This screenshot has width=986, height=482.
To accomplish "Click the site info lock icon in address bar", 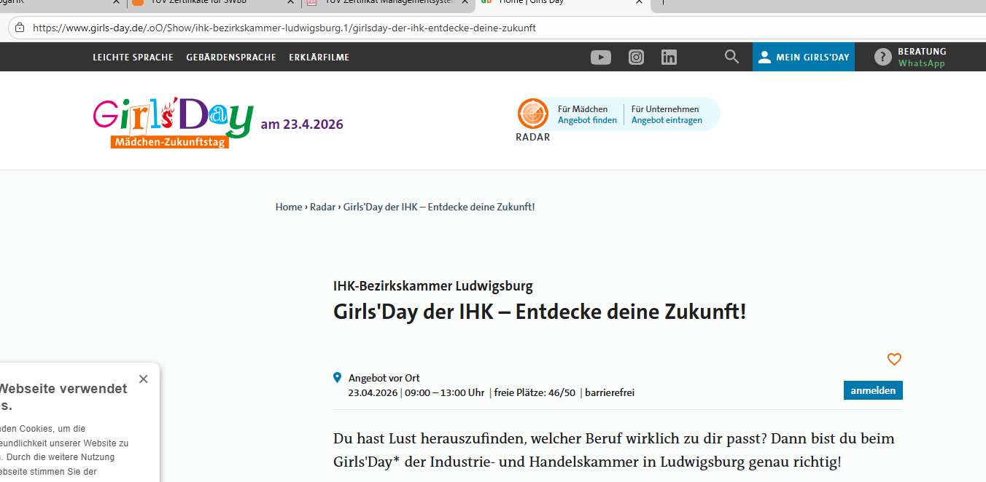I will point(20,28).
